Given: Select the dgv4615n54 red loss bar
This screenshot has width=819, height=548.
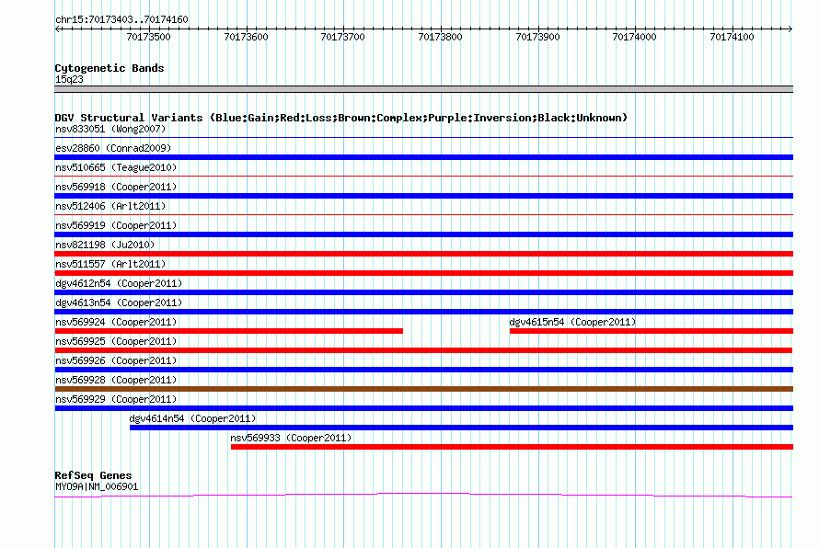Looking at the screenshot, I should pos(652,331).
